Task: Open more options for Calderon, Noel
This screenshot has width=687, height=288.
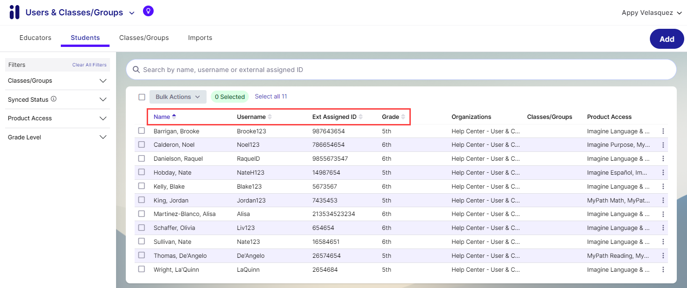Action: tap(663, 145)
